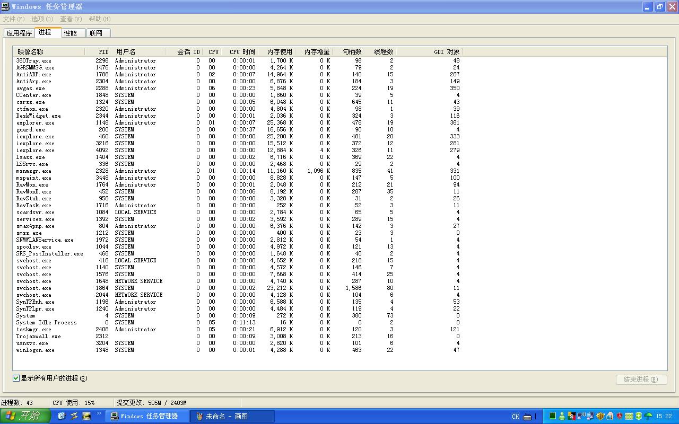Viewport: 679px width, 424px height.
Task: Sort by the CPU 时间 column header
Action: (239, 52)
